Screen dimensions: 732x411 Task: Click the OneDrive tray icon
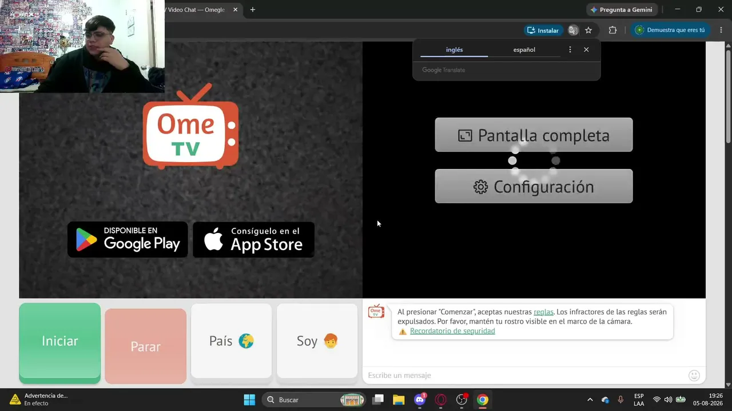[606, 400]
